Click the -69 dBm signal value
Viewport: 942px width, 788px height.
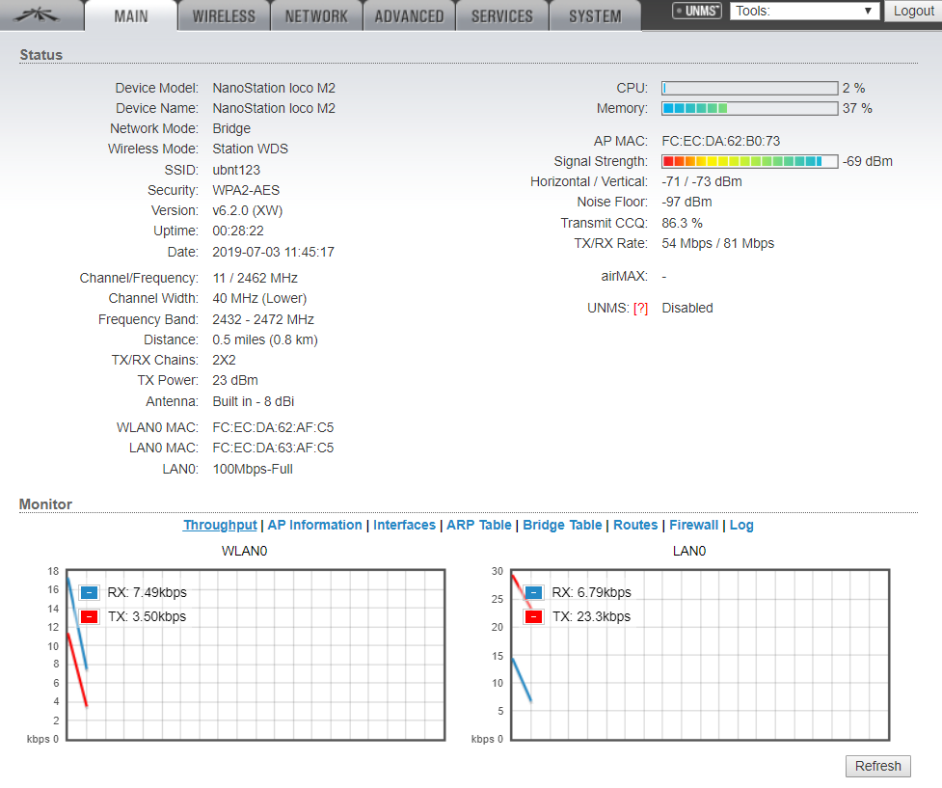pos(868,162)
